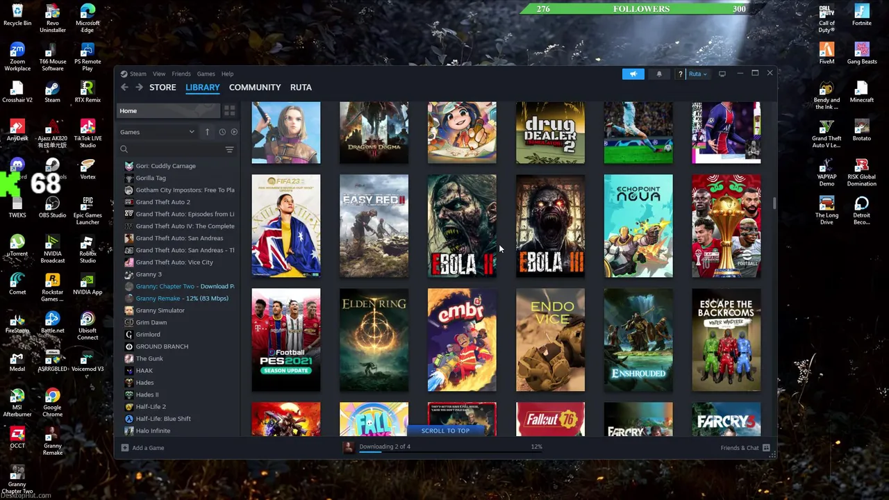Select FiveM desktop icon

(826, 53)
